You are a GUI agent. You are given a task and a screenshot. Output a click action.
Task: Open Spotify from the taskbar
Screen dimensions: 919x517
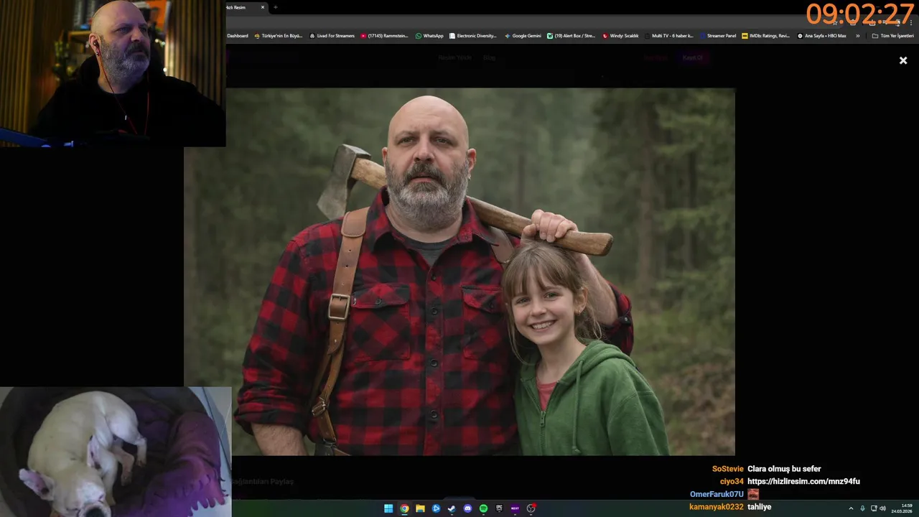[483, 508]
